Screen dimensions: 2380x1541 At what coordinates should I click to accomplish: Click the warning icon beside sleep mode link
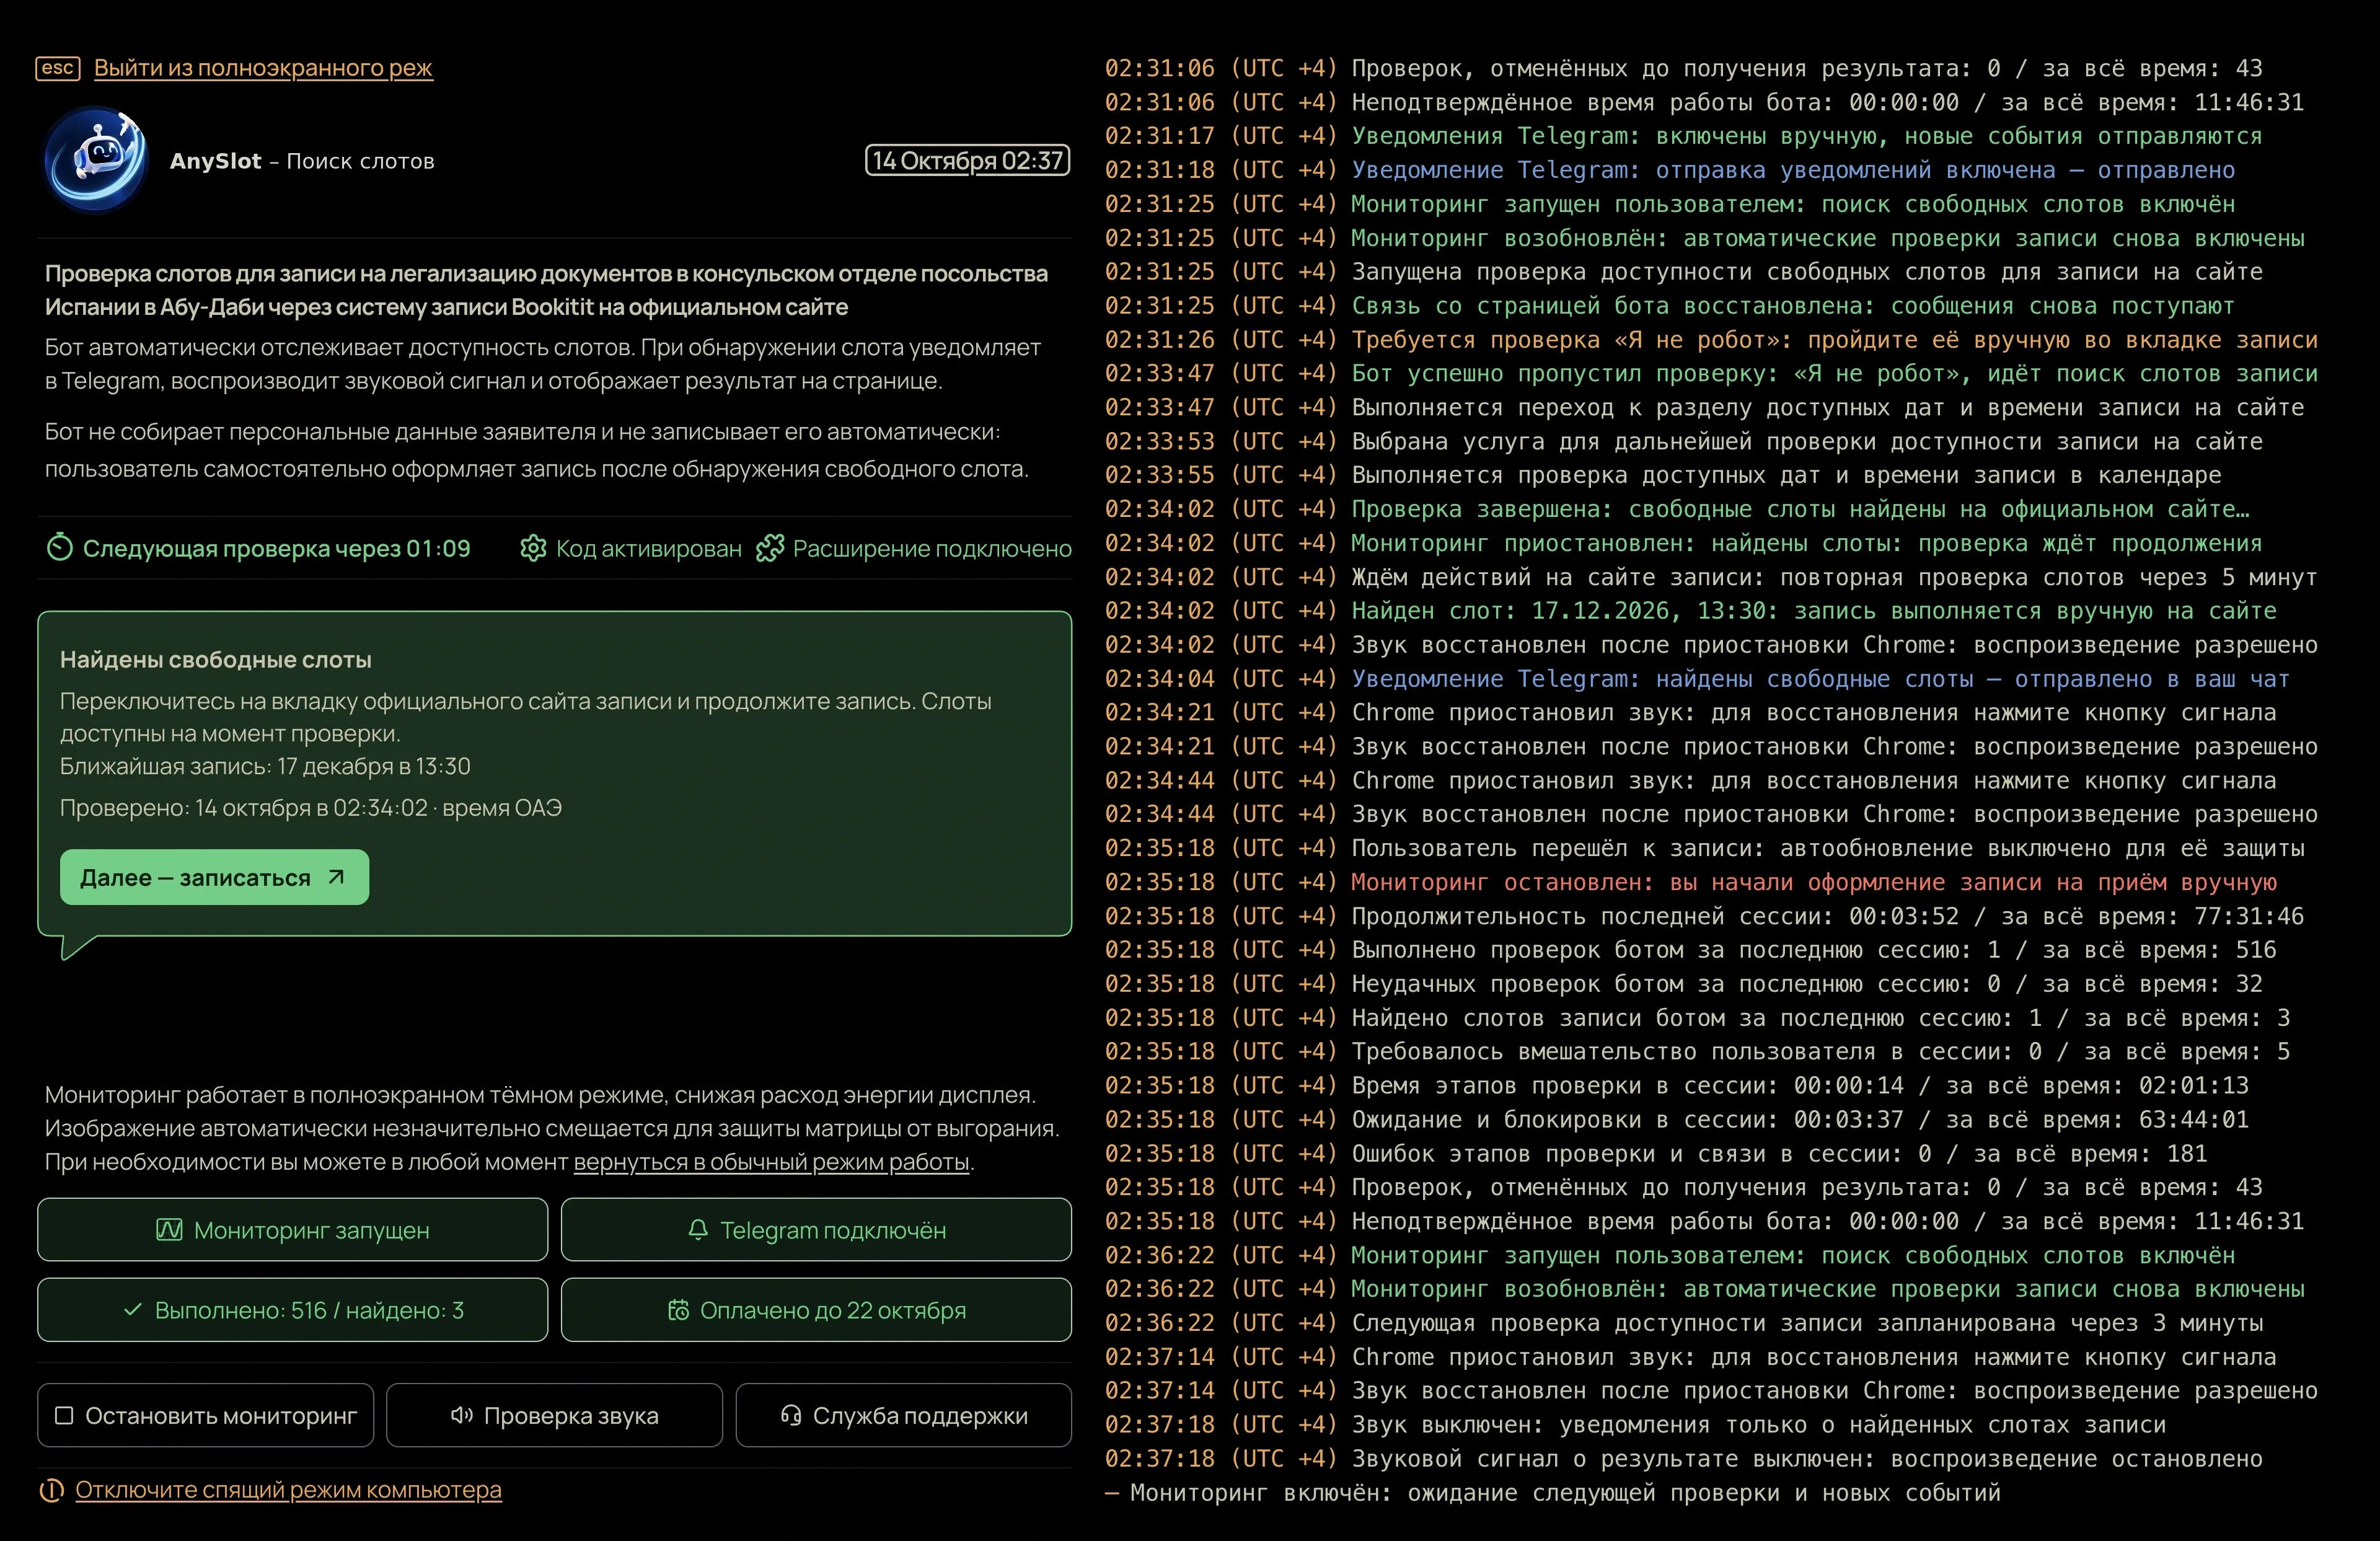click(x=51, y=1490)
